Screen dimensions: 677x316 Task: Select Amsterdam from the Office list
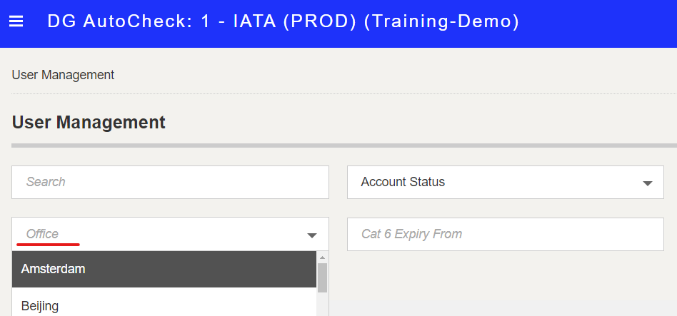(x=164, y=269)
